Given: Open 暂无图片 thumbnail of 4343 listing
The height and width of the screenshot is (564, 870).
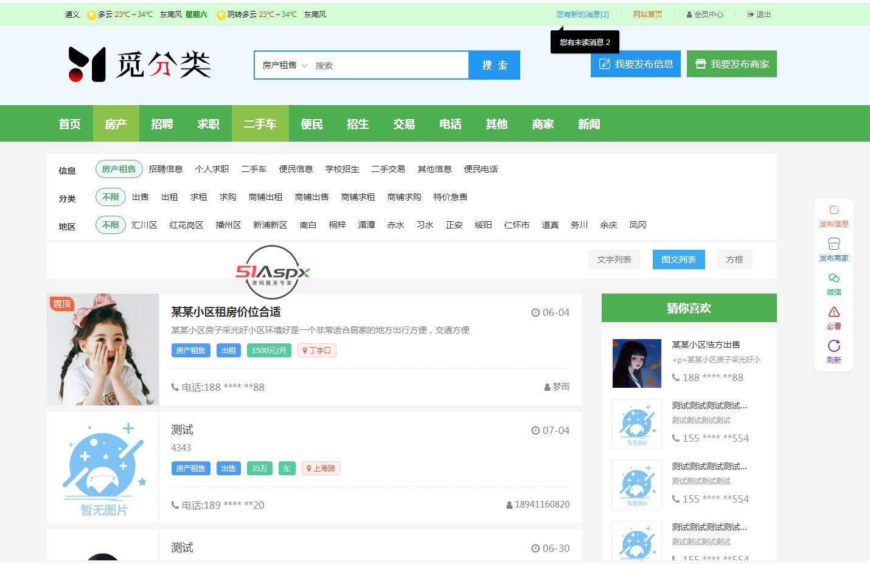Looking at the screenshot, I should (x=103, y=467).
